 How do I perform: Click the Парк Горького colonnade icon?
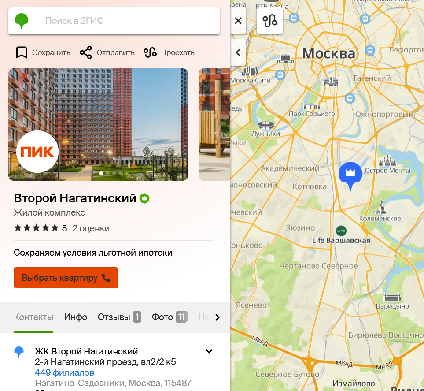coord(312,106)
